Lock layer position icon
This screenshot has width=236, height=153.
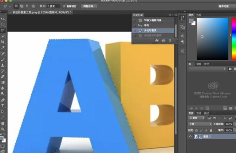coord(206,130)
